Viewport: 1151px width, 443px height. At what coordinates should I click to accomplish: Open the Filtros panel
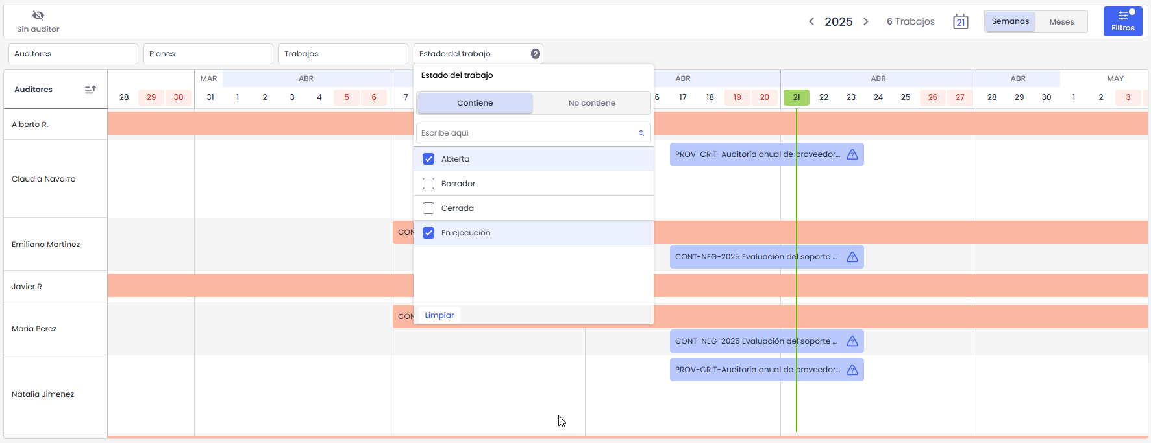pos(1122,21)
